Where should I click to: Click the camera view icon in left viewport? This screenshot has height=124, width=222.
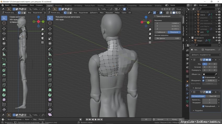42,38
